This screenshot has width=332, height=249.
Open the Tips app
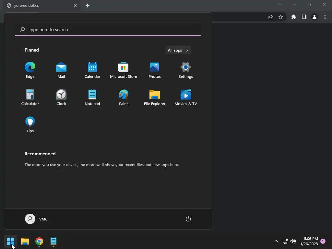[x=30, y=125]
